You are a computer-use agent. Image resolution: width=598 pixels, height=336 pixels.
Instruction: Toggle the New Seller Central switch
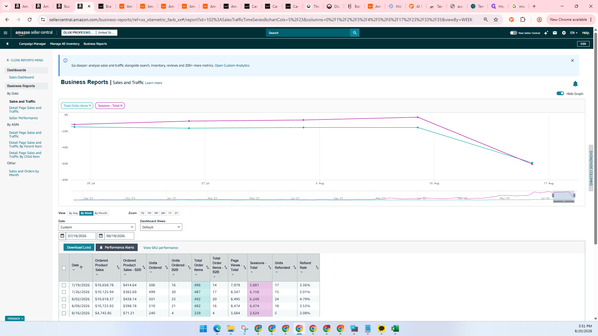[513, 33]
